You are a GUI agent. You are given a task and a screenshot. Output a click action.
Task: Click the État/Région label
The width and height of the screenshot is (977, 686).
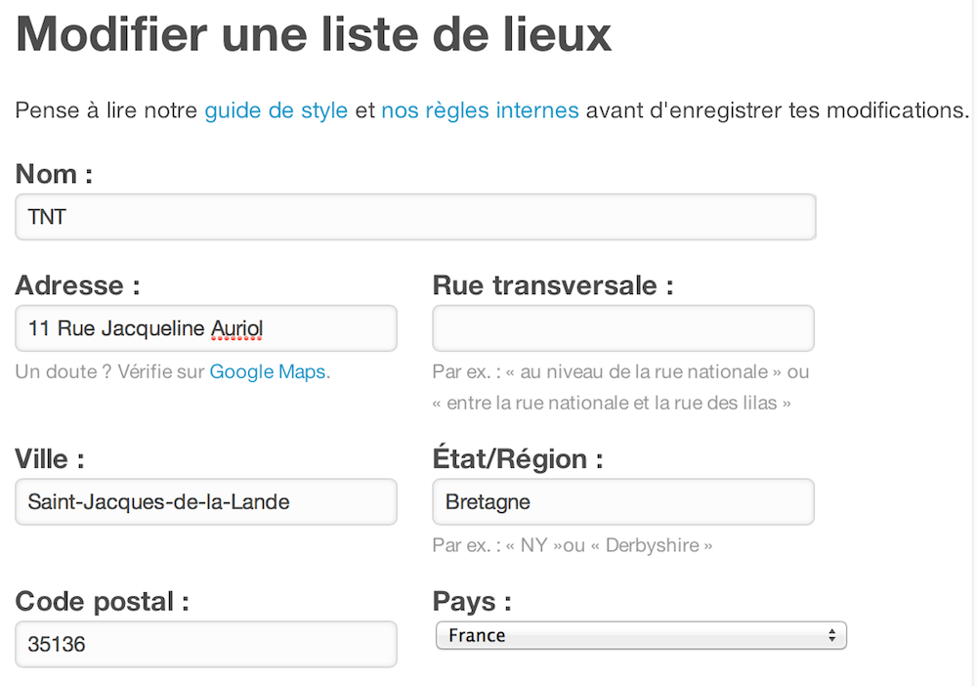[518, 459]
